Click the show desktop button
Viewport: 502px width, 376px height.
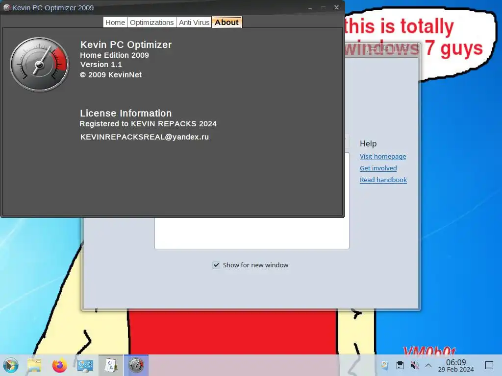pos(489,365)
